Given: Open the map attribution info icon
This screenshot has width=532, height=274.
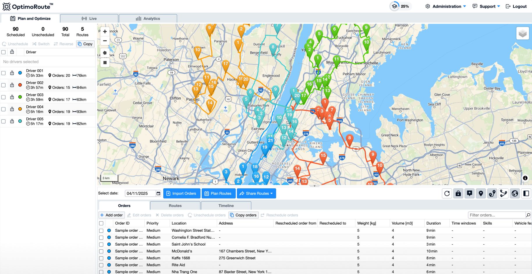Looking at the screenshot, I should 525,178.
